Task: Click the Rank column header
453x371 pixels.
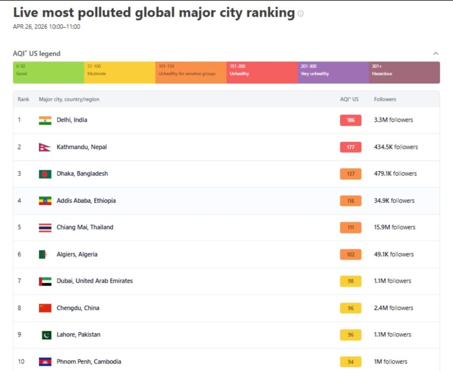Action: (23, 99)
